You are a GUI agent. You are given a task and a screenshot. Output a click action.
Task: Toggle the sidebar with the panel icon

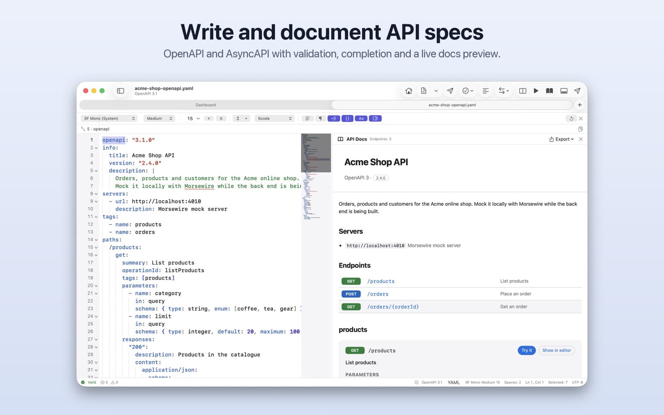point(120,91)
